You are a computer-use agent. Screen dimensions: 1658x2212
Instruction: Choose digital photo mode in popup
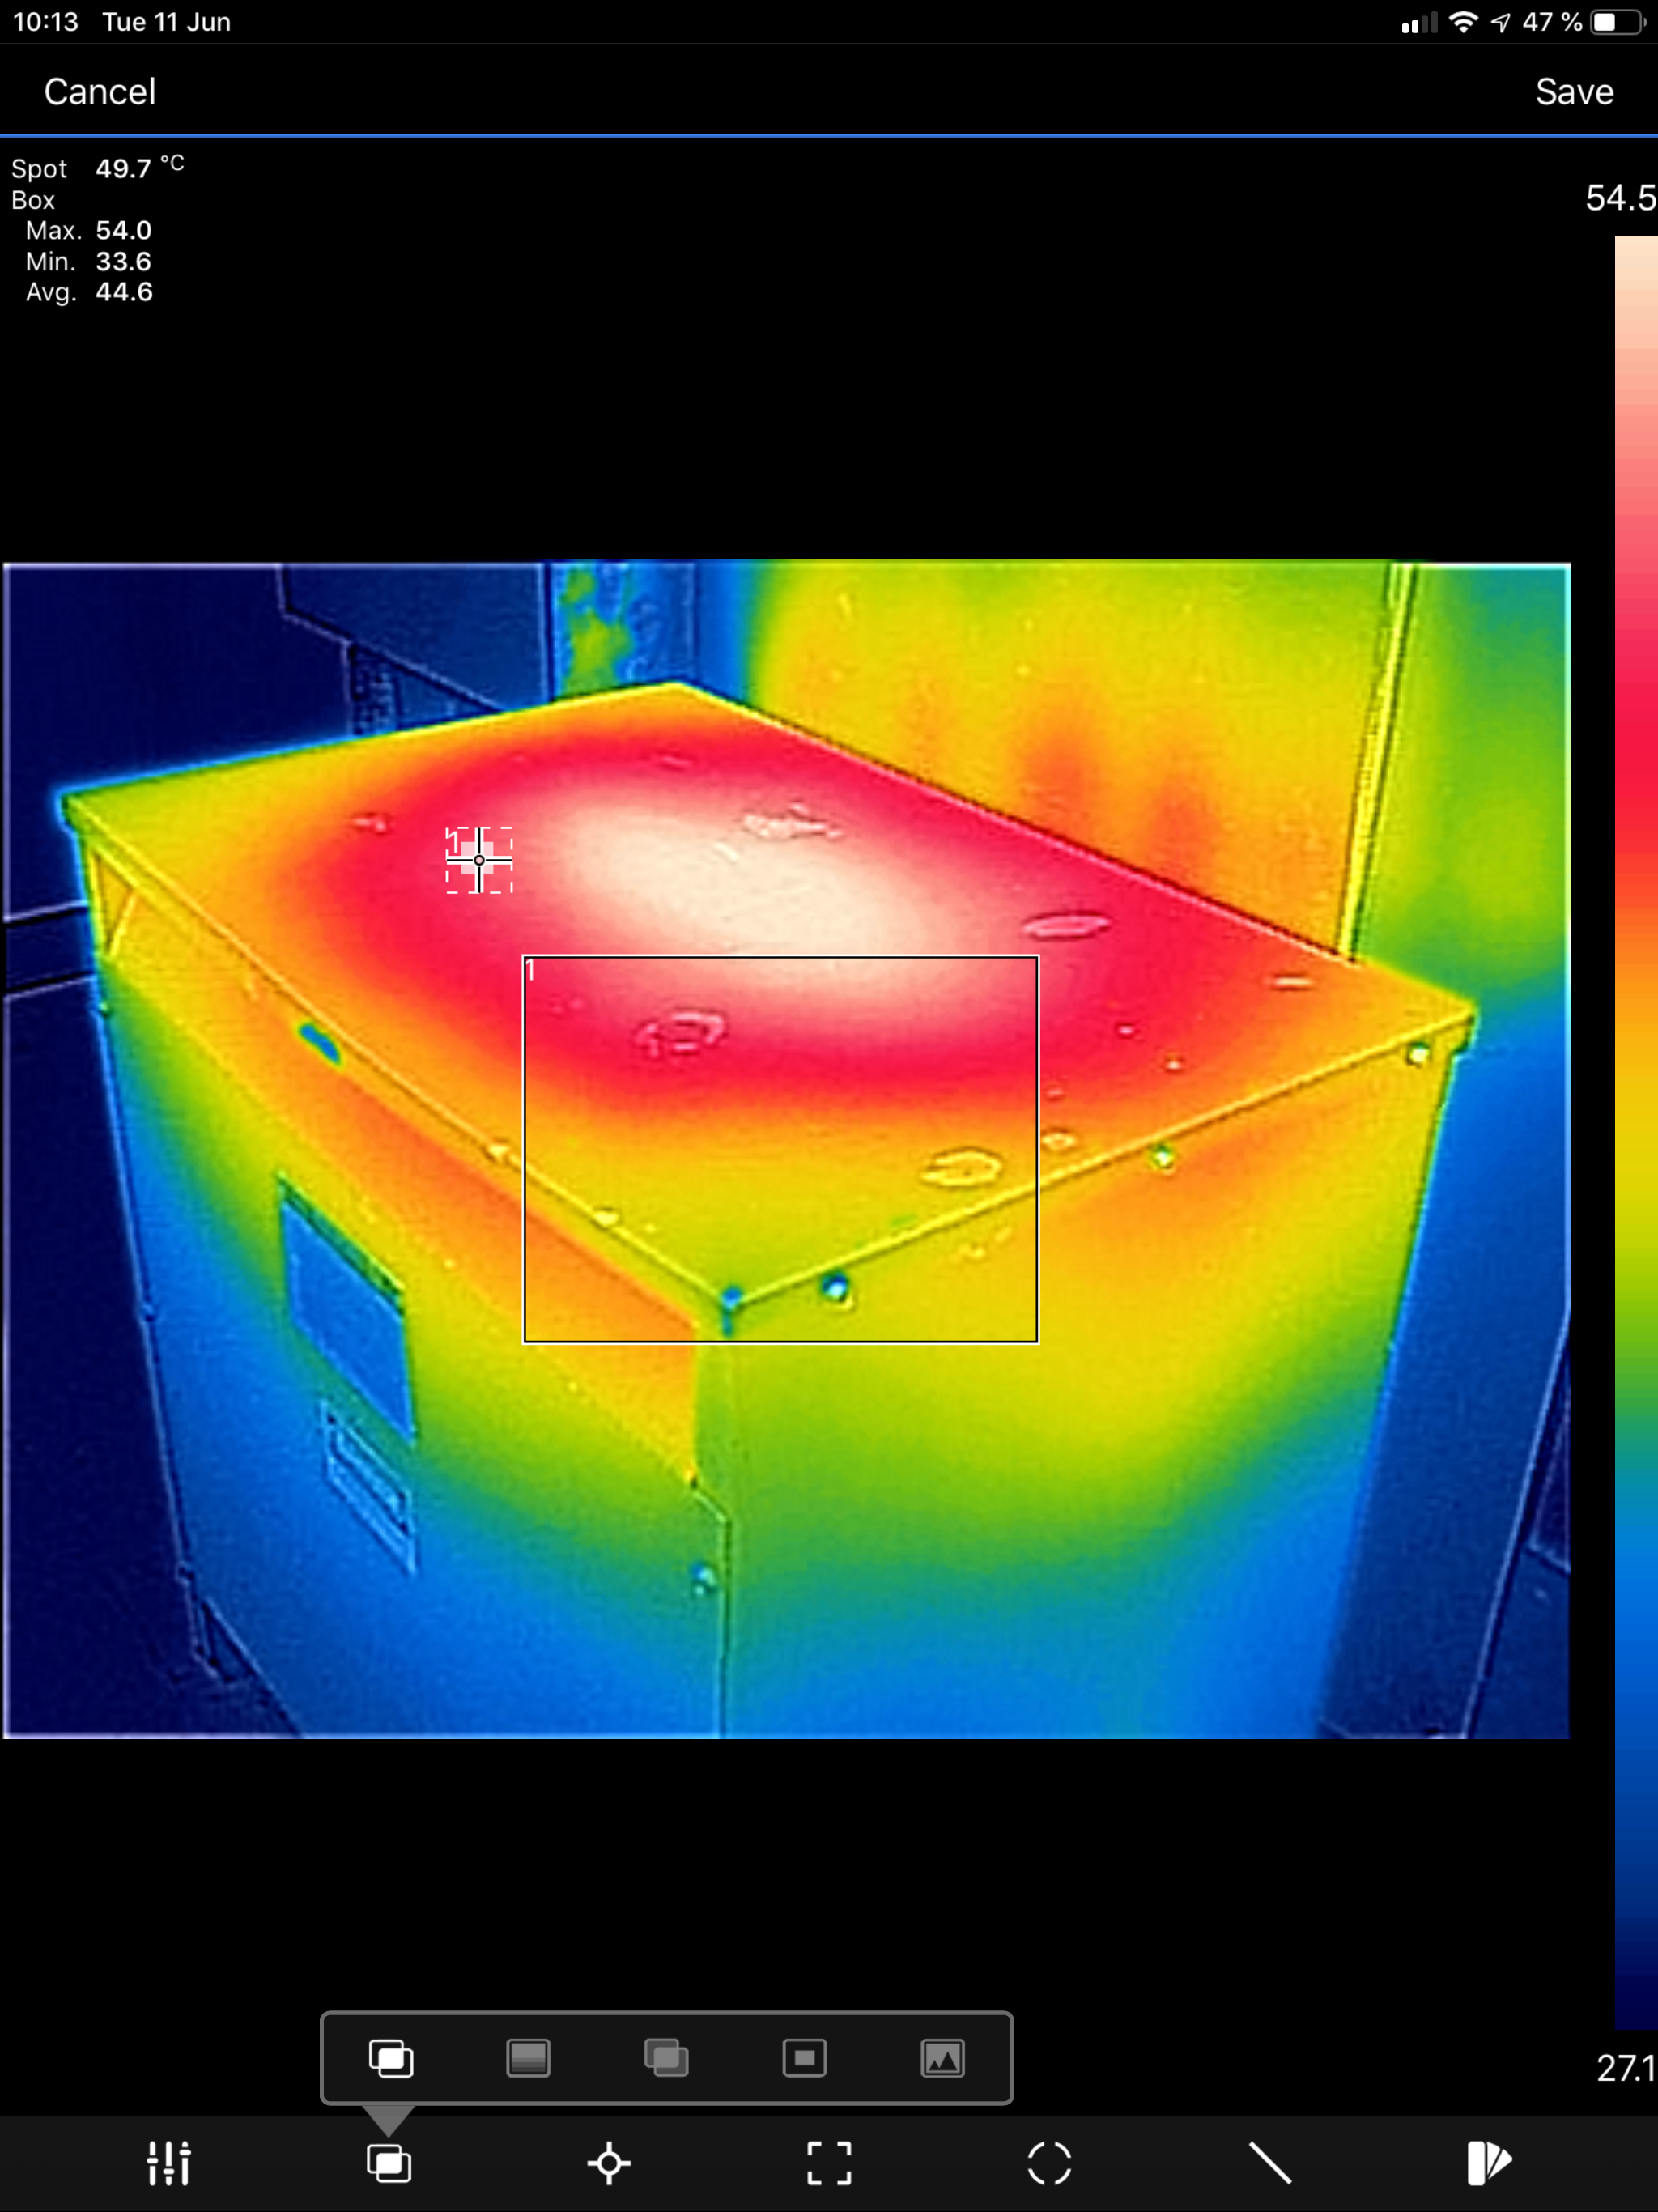point(942,2058)
